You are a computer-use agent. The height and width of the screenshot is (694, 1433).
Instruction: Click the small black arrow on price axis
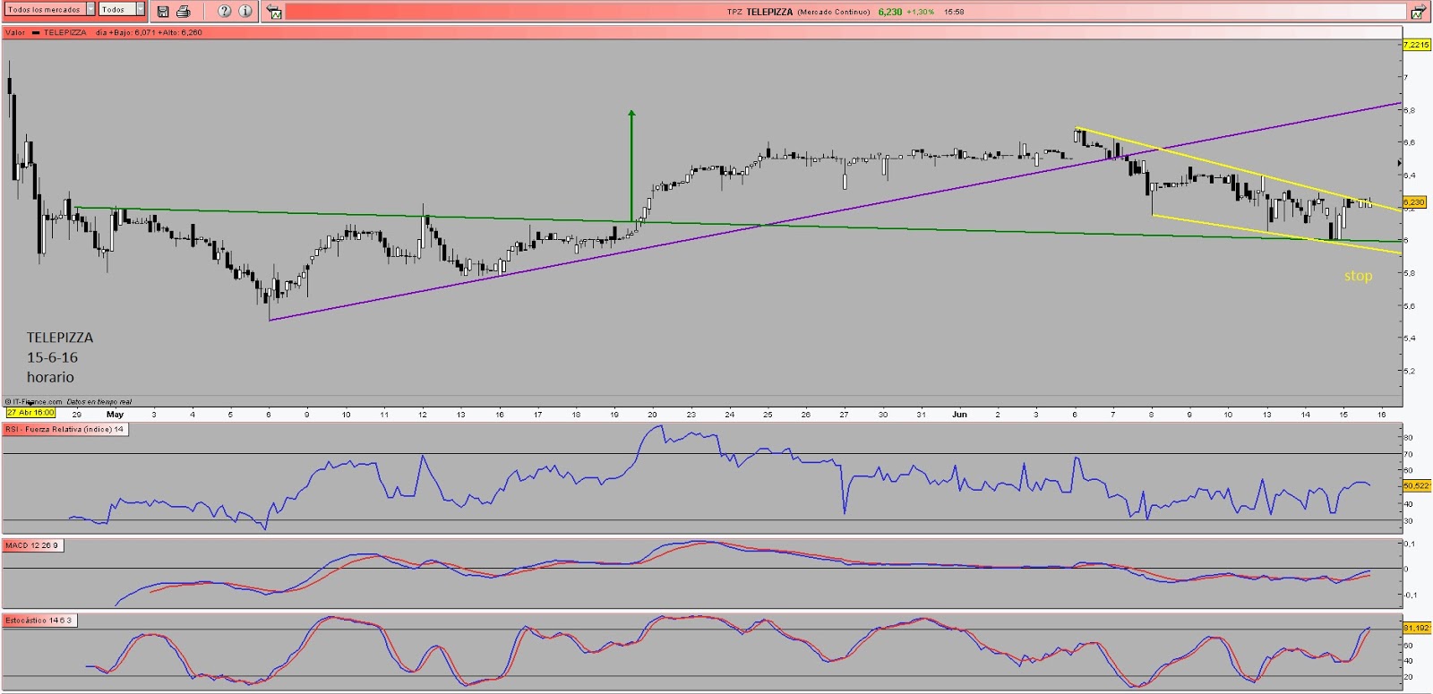coord(1400,163)
